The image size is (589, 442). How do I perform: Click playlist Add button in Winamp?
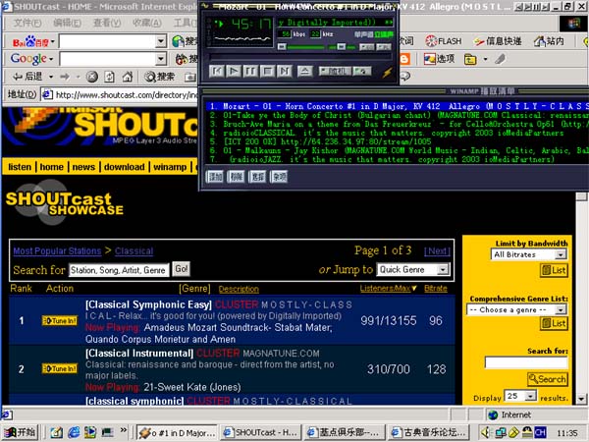pyautogui.click(x=215, y=176)
